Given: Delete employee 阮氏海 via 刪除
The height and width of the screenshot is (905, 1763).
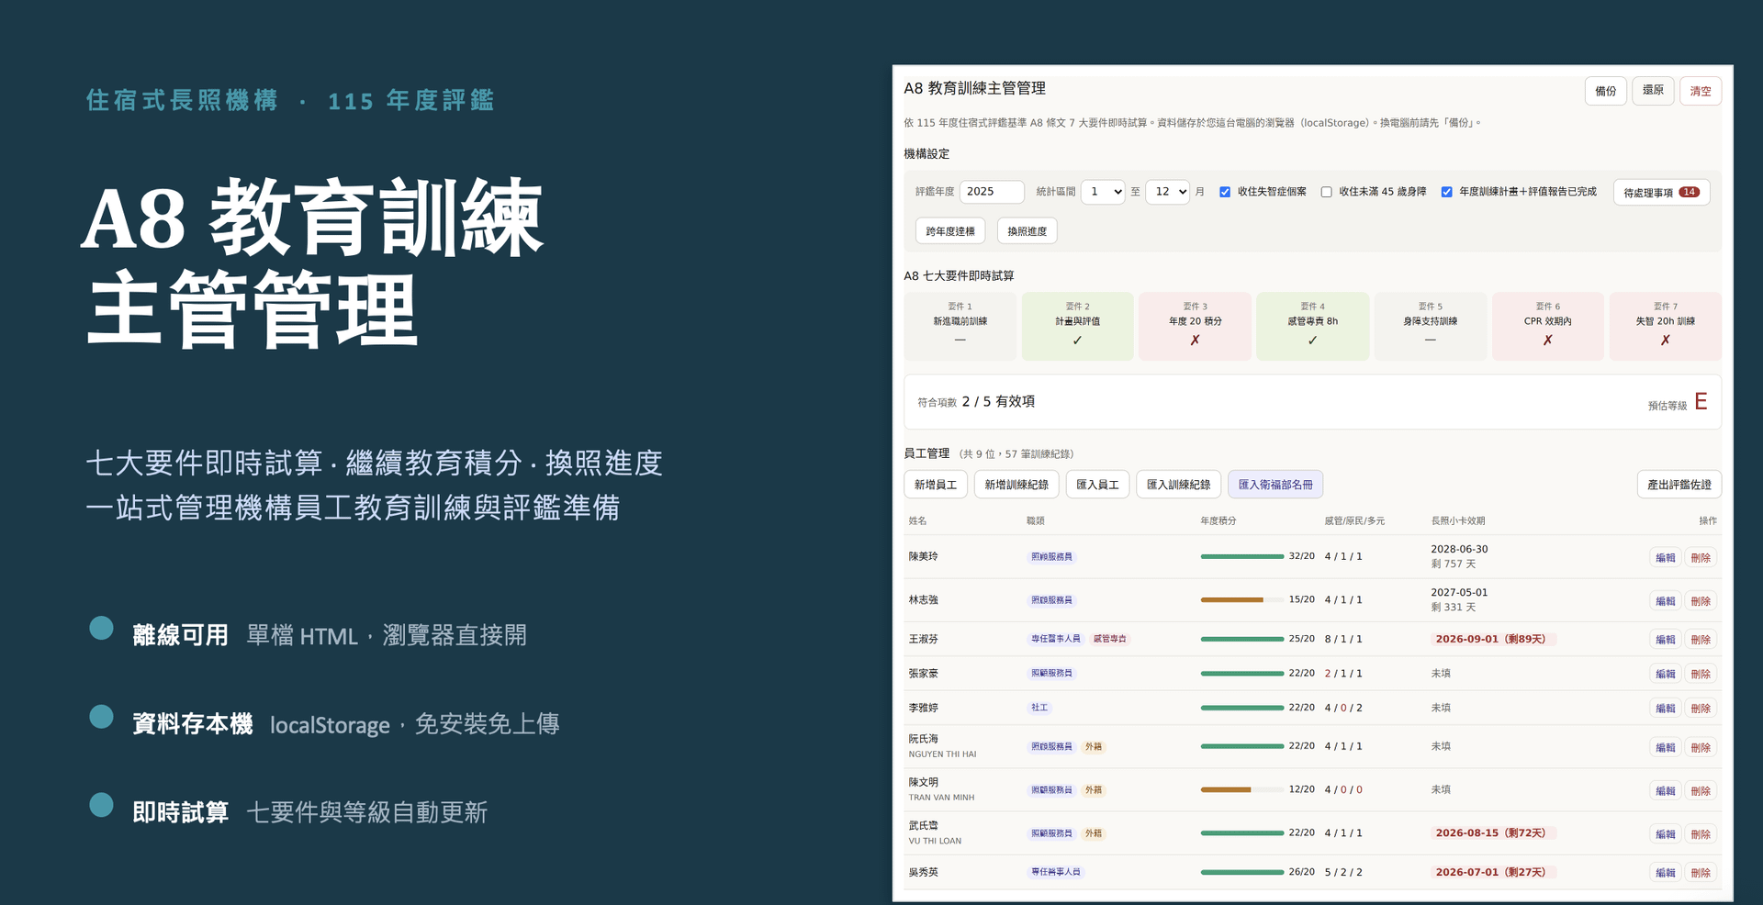Looking at the screenshot, I should tap(1701, 748).
